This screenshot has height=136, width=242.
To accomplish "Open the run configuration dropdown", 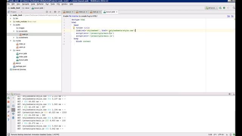I will (x=211, y=8).
